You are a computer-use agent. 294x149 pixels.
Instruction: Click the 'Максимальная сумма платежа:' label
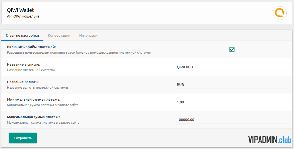pyautogui.click(x=34, y=117)
